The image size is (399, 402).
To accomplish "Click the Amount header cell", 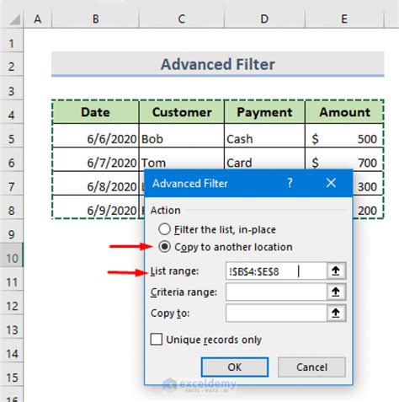I will click(344, 112).
